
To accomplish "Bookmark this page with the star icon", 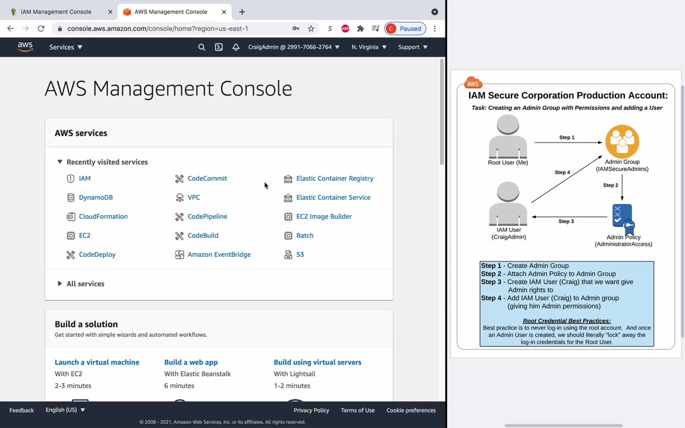I will [x=311, y=29].
